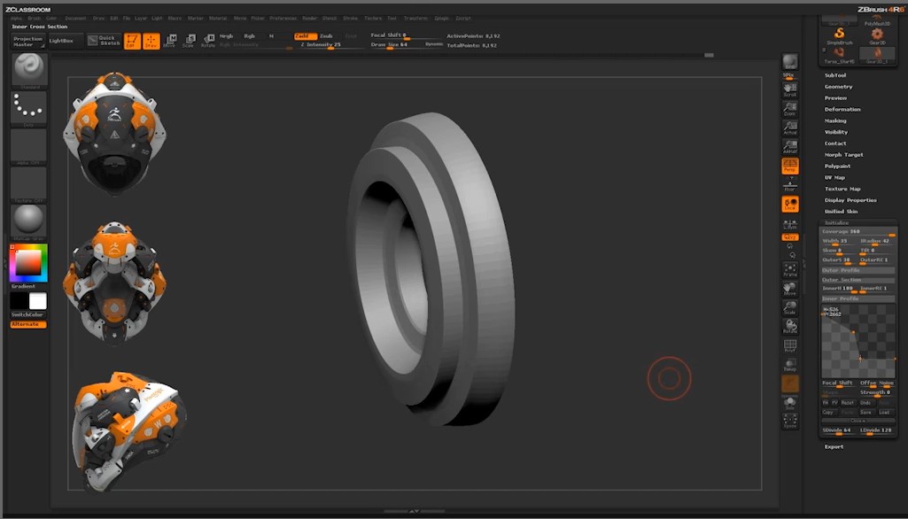Toggle Perspective (Persp) view
The width and height of the screenshot is (908, 519).
(790, 166)
